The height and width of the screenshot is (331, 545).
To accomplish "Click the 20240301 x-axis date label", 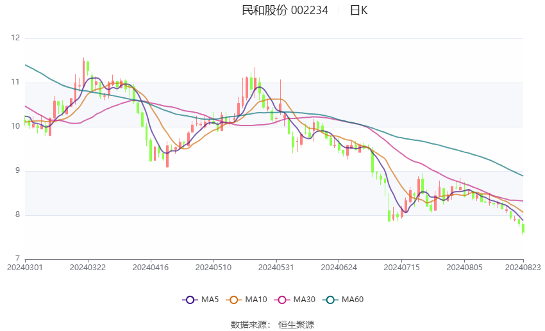I will click(25, 268).
